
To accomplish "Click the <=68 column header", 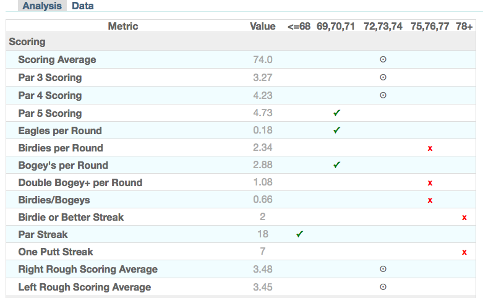I will pos(299,26).
